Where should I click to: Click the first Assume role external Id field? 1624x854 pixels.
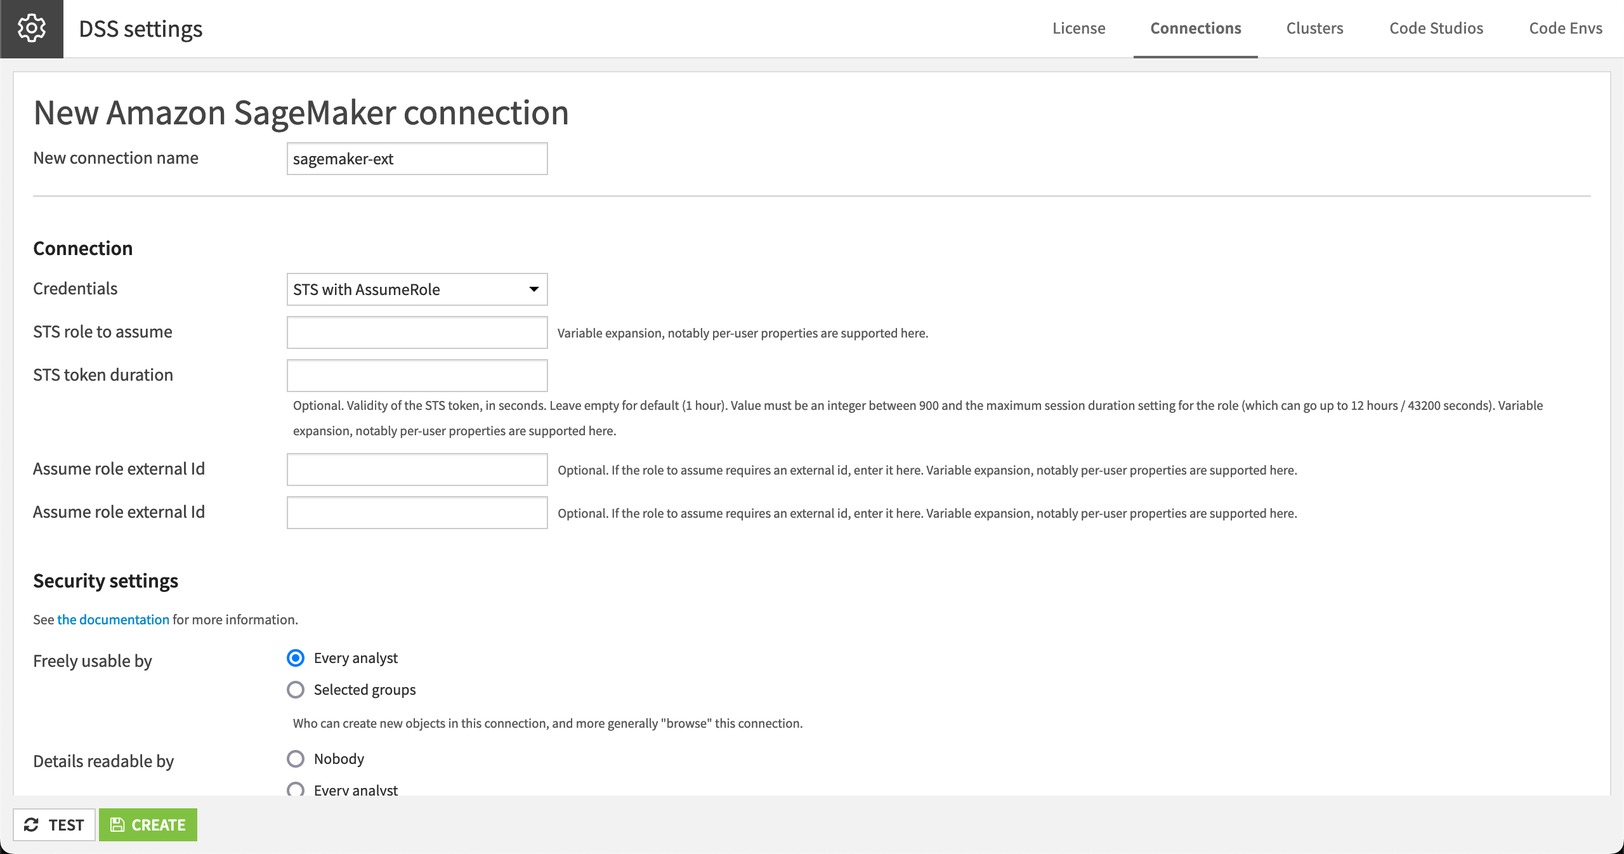416,470
